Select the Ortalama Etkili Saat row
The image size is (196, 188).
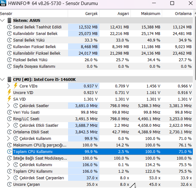(x=99, y=132)
